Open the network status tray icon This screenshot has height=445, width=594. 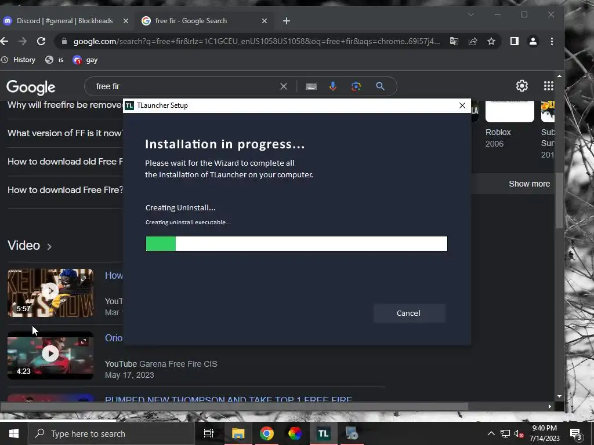(x=505, y=433)
